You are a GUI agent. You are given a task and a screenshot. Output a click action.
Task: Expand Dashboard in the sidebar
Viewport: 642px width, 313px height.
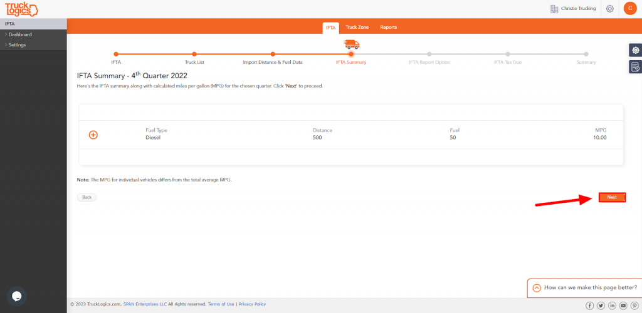[x=20, y=34]
